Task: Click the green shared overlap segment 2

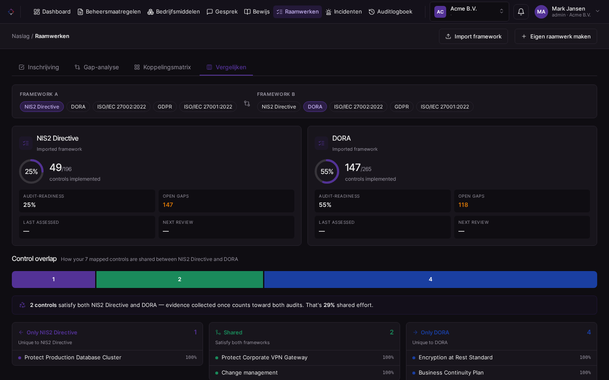Action: coord(180,280)
